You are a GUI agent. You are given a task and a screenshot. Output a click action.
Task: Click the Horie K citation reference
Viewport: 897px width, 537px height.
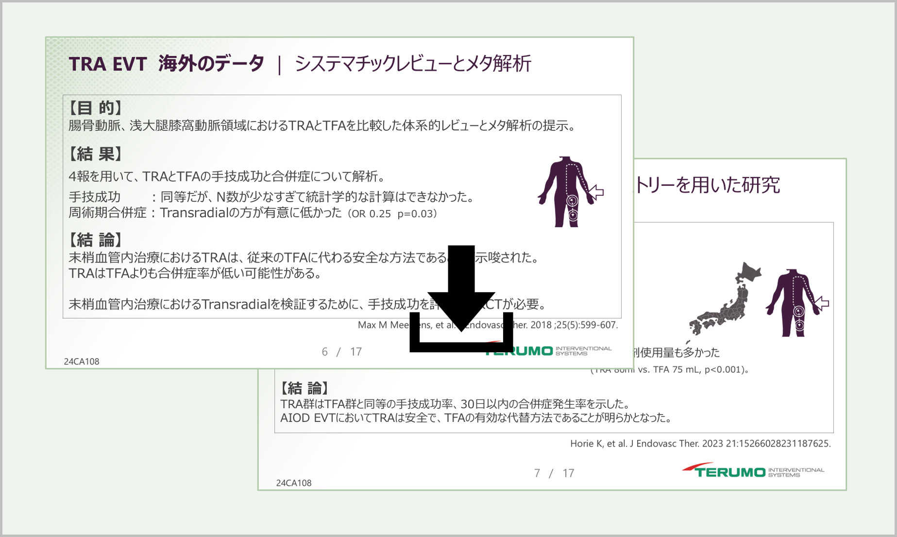700,443
